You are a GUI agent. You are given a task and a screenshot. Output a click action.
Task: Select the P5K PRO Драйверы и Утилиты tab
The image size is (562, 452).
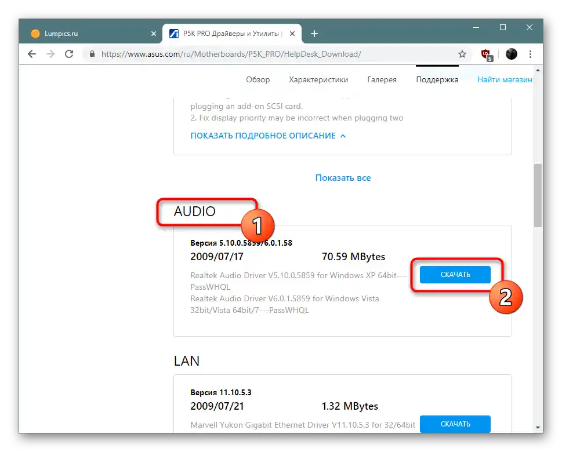(231, 34)
